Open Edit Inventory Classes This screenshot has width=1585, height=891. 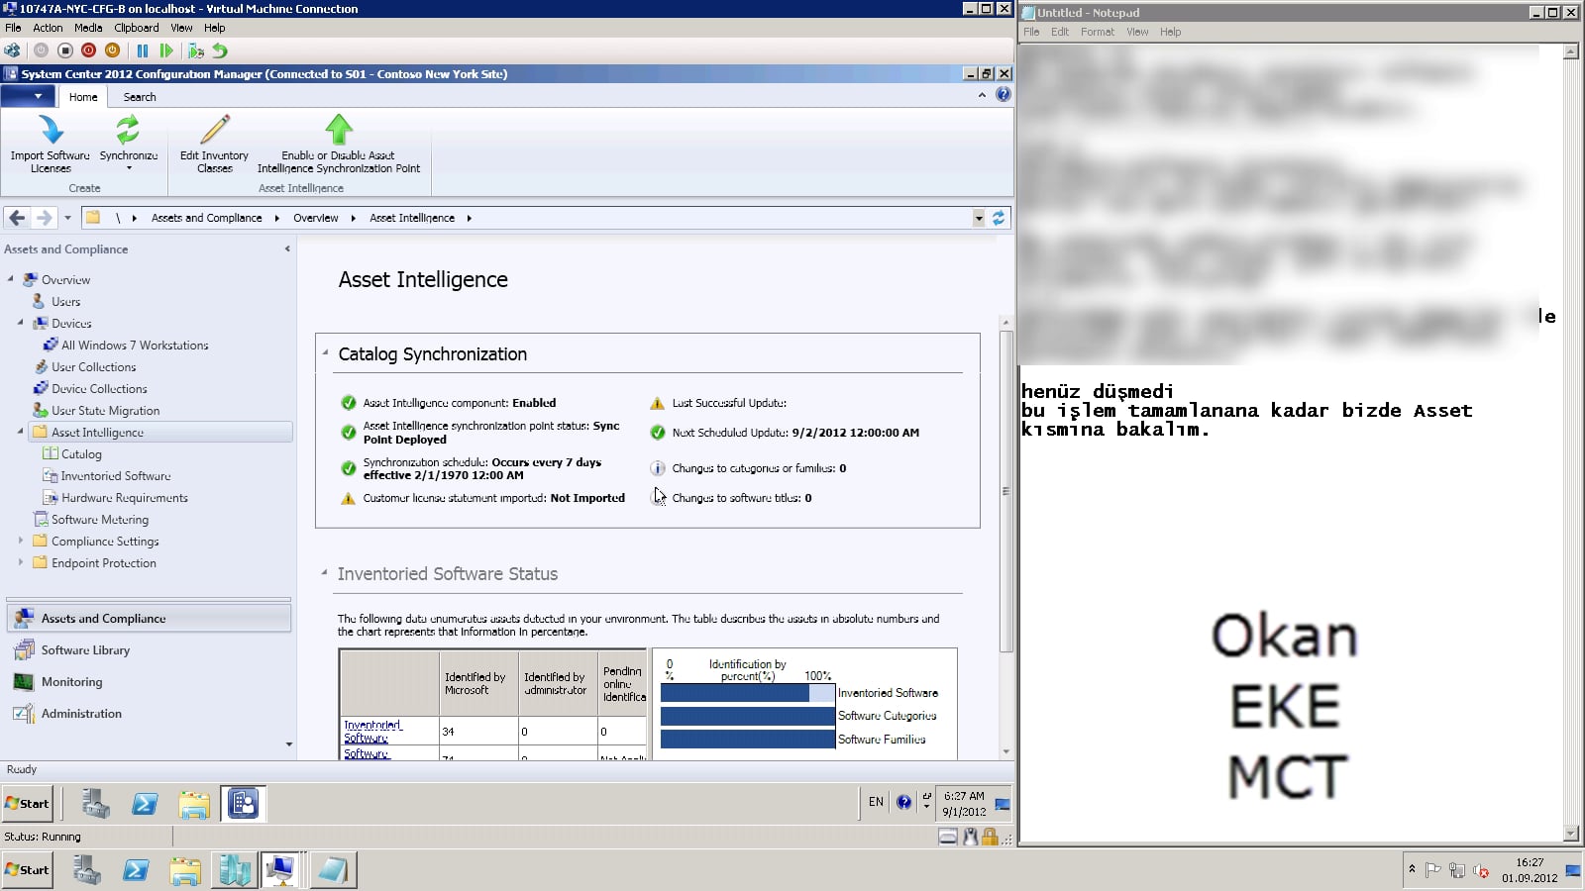214,144
